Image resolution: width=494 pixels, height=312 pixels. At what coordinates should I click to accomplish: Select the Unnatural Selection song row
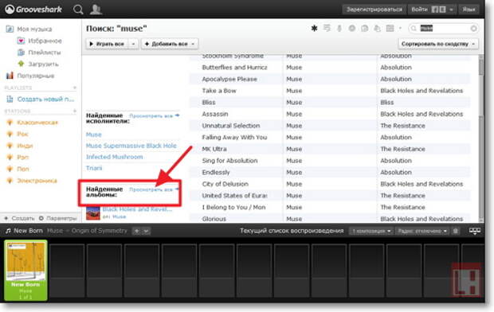[330, 126]
